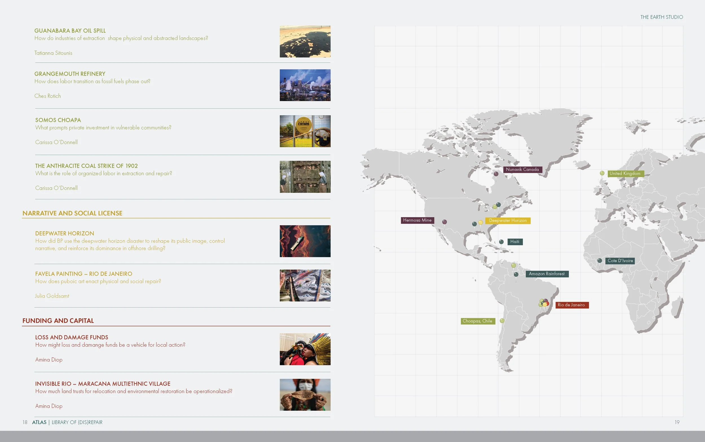Viewport: 705px width, 442px height.
Task: Click the Loss and Damage Funds title
Action: 72,337
